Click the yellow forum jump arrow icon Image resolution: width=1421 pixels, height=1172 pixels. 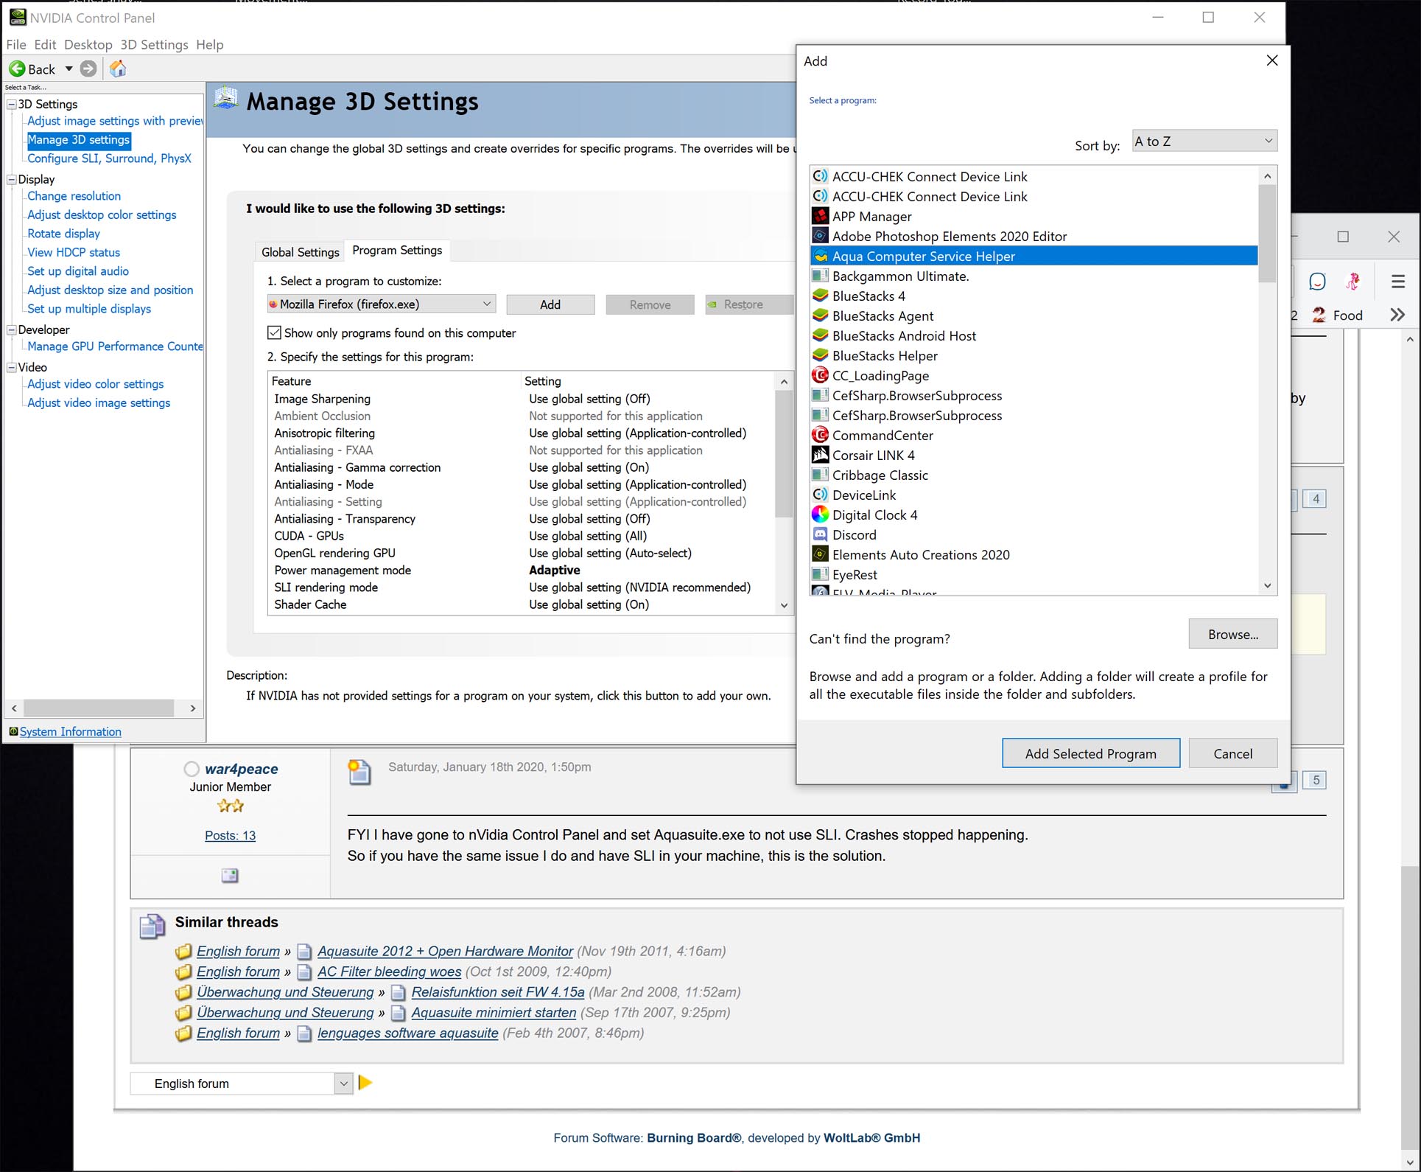pos(365,1082)
